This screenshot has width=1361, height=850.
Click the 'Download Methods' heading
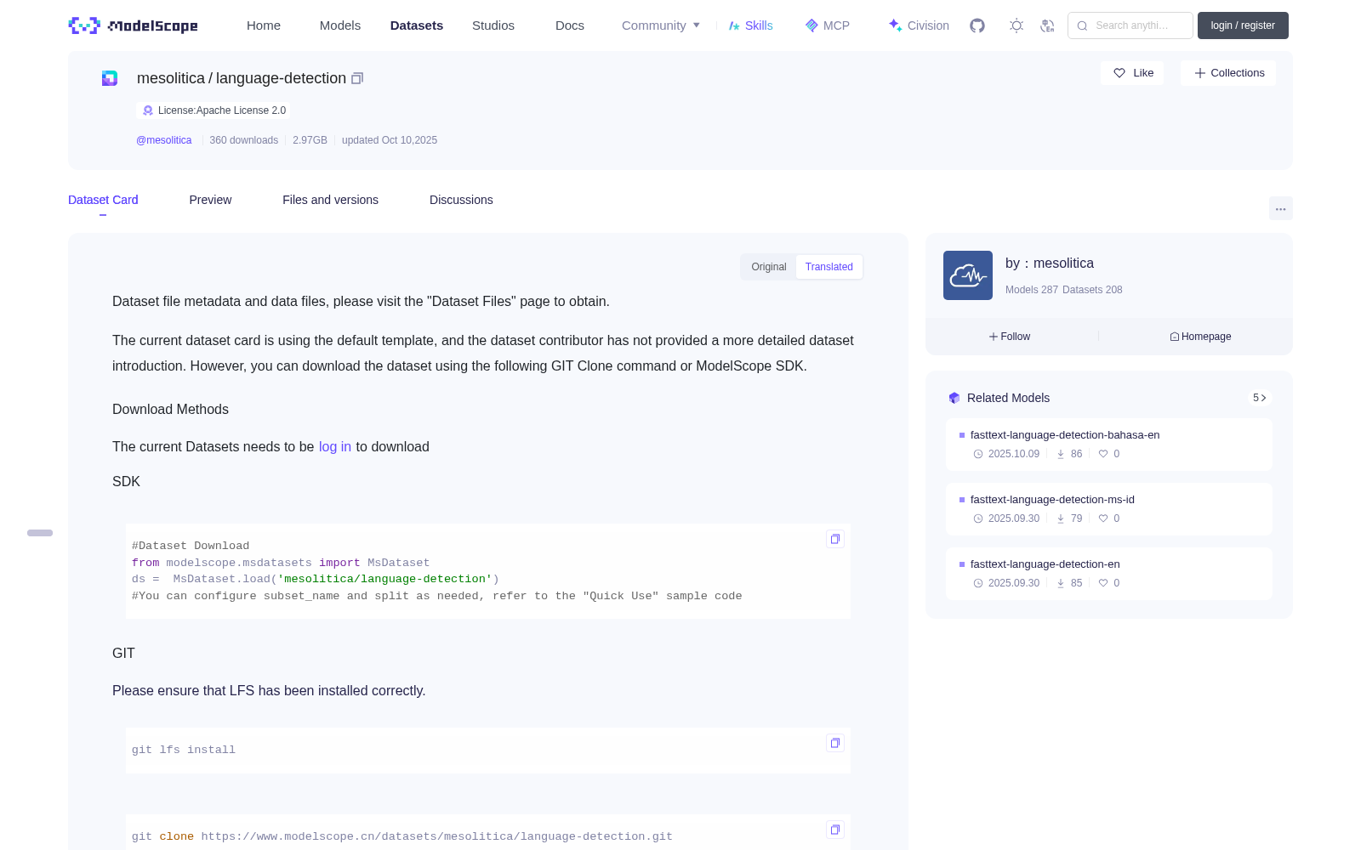[170, 410]
